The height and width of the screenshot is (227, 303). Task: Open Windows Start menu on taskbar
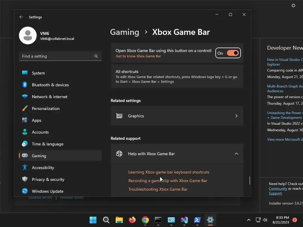(x=93, y=220)
